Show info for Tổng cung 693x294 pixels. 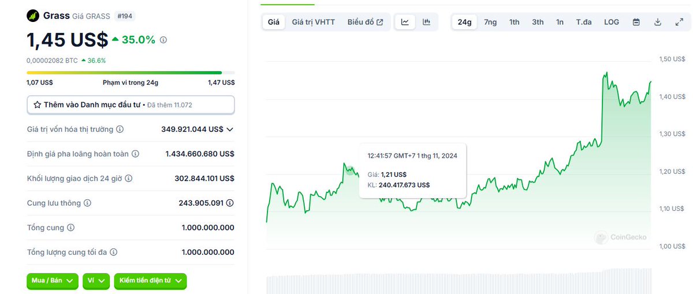pyautogui.click(x=70, y=228)
